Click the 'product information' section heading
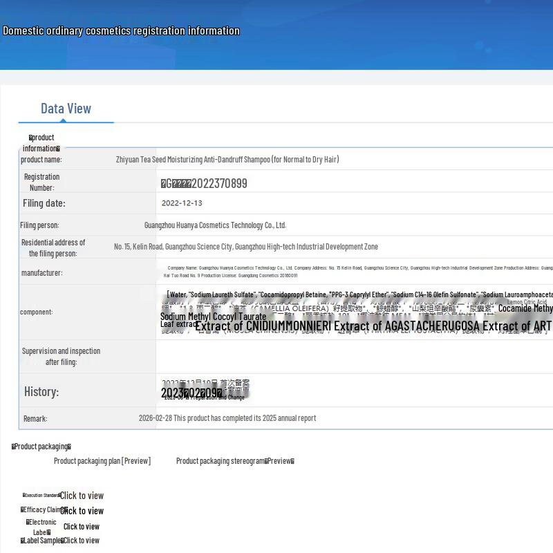This screenshot has height=553, width=553. (x=41, y=143)
